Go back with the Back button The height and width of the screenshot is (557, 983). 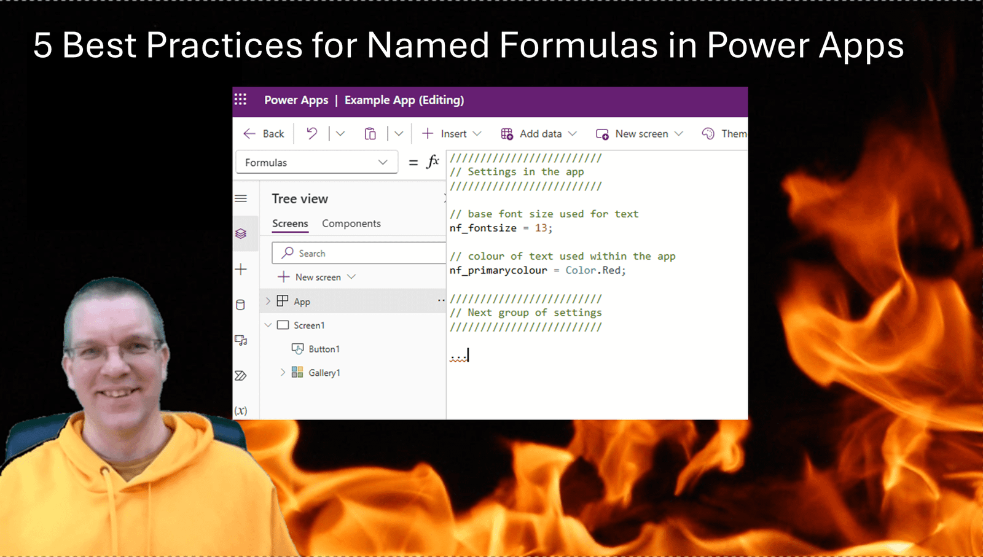[x=264, y=134]
